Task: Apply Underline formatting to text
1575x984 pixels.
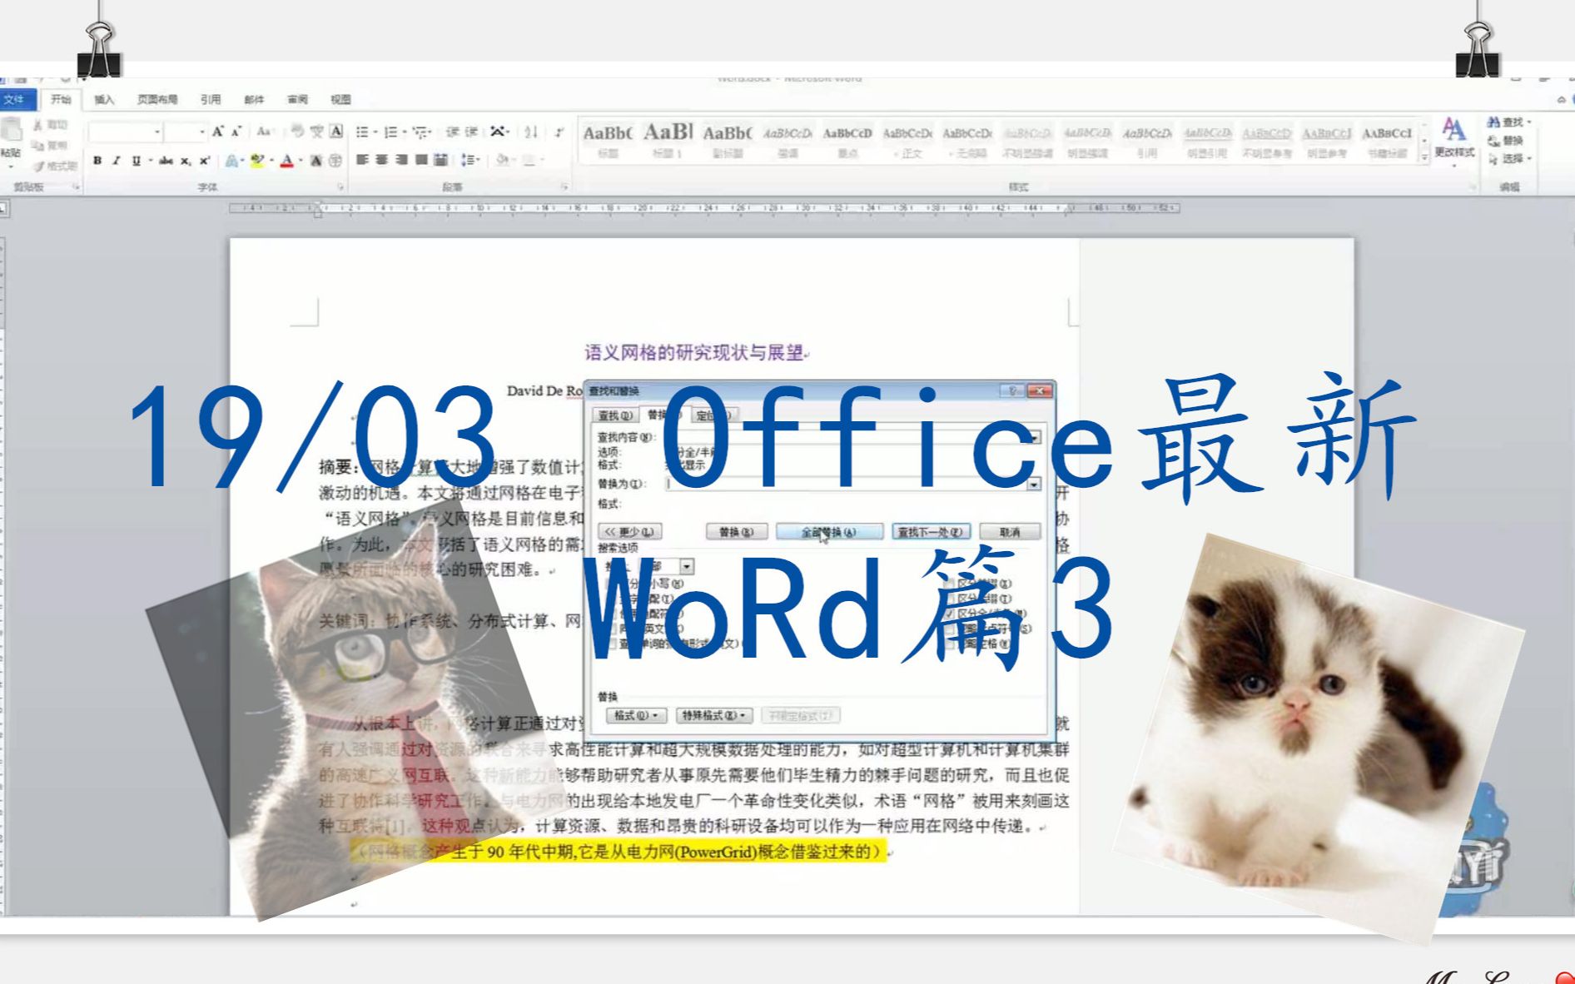Action: (136, 160)
